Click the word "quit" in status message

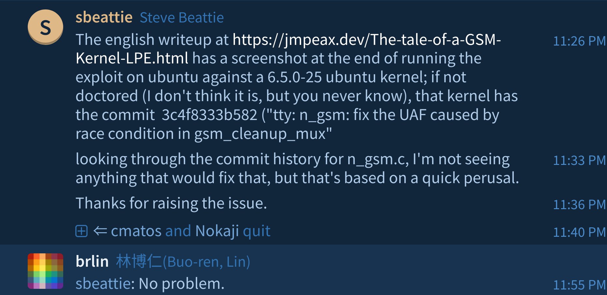click(x=256, y=231)
